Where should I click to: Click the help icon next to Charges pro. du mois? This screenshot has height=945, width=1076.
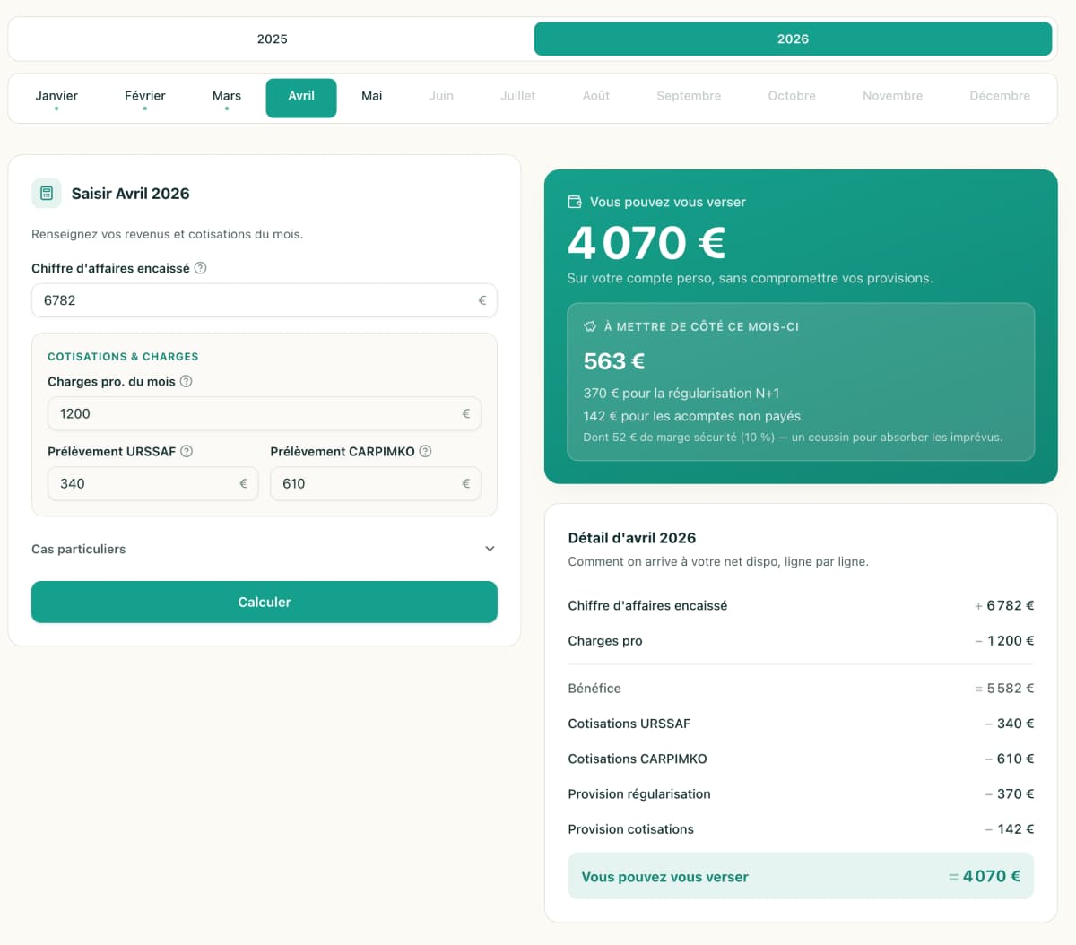tap(187, 381)
